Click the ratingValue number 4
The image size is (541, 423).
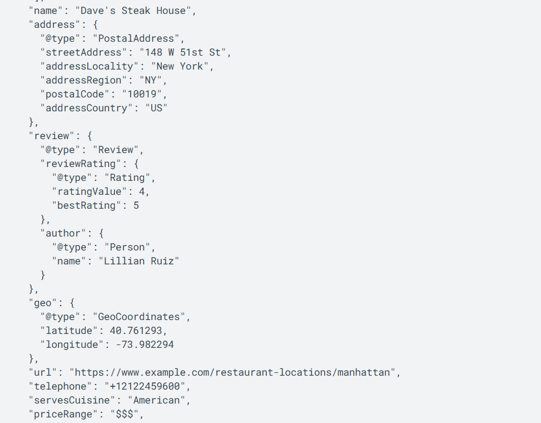tap(142, 191)
